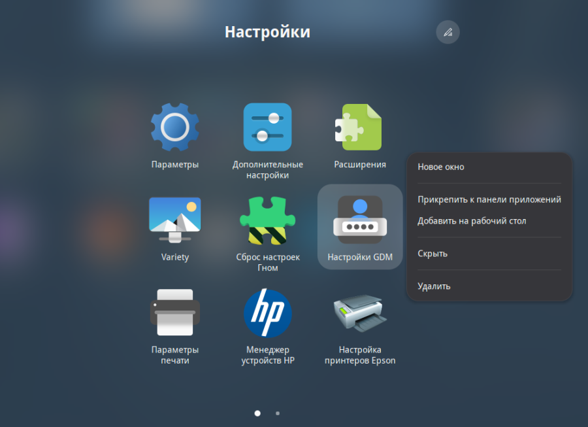Go to the second page dot
588x427 pixels.
[x=278, y=413]
